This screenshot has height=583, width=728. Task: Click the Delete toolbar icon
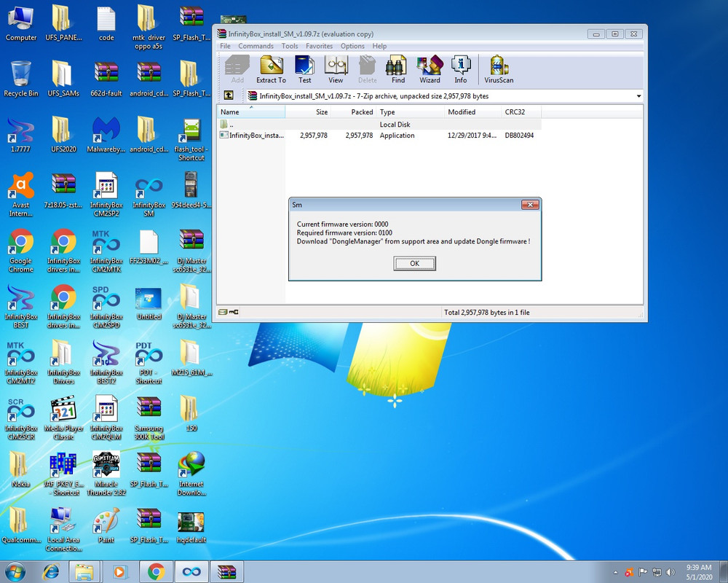coord(367,69)
